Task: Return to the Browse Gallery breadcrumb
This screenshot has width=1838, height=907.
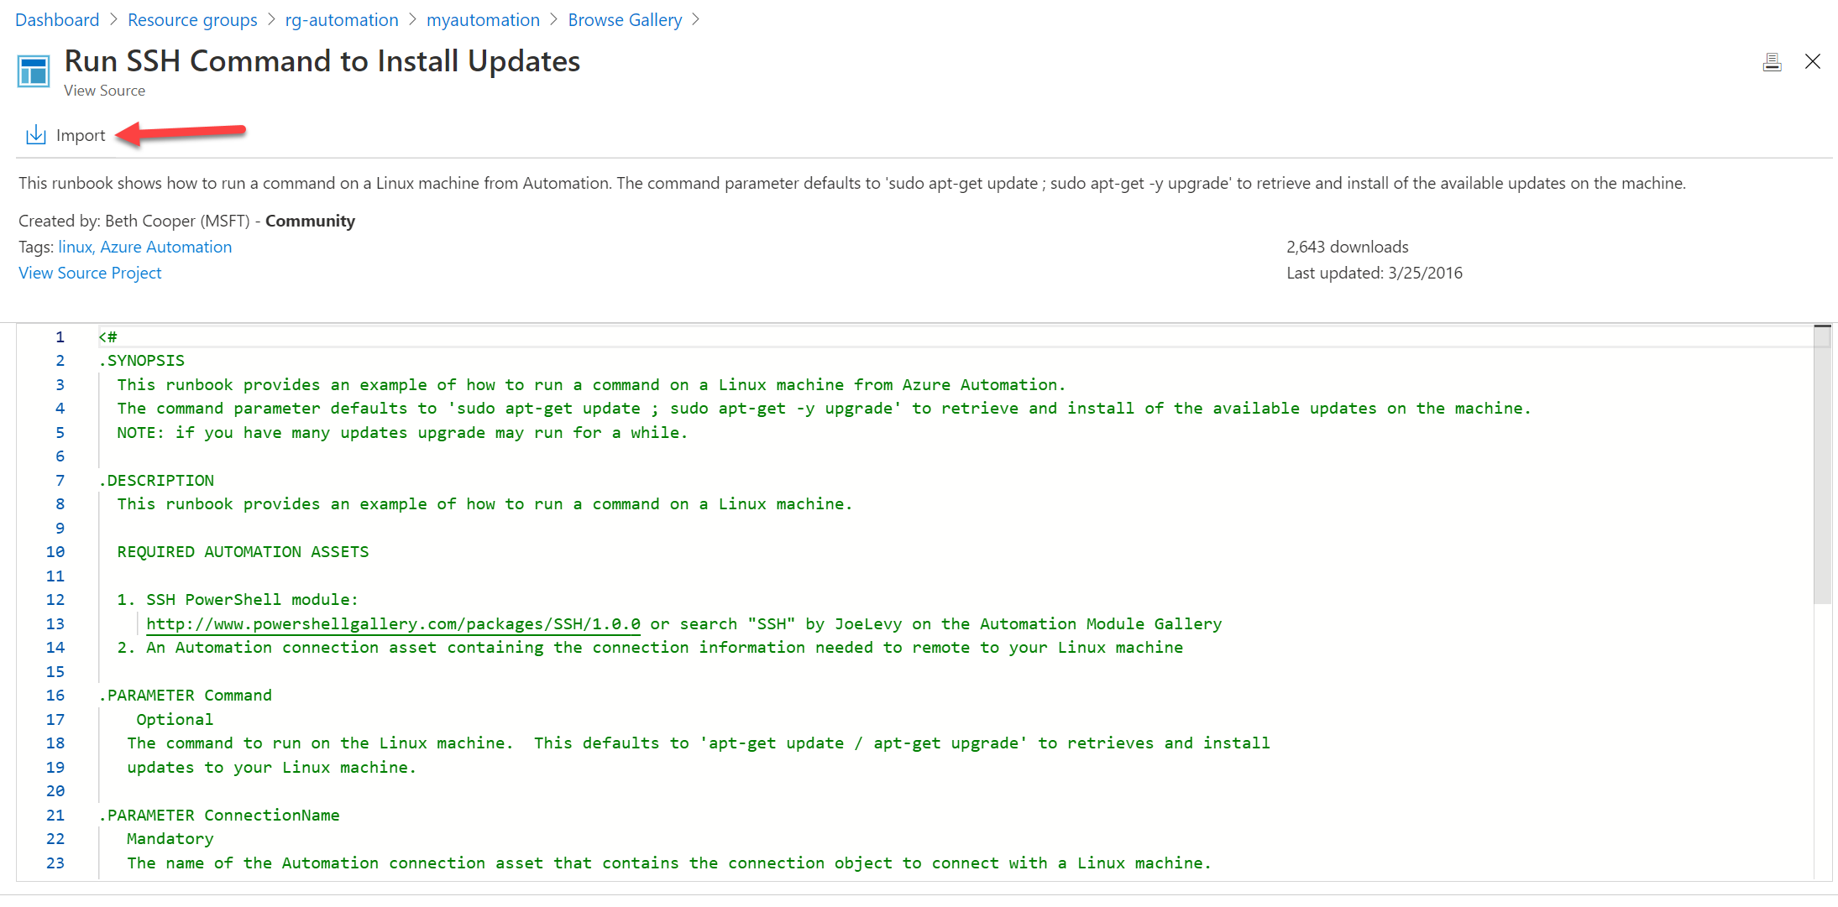Action: (625, 19)
